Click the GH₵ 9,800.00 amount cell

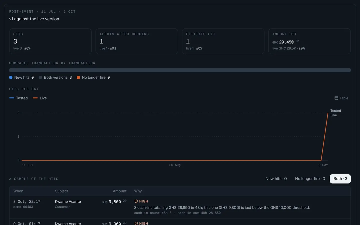114,201
